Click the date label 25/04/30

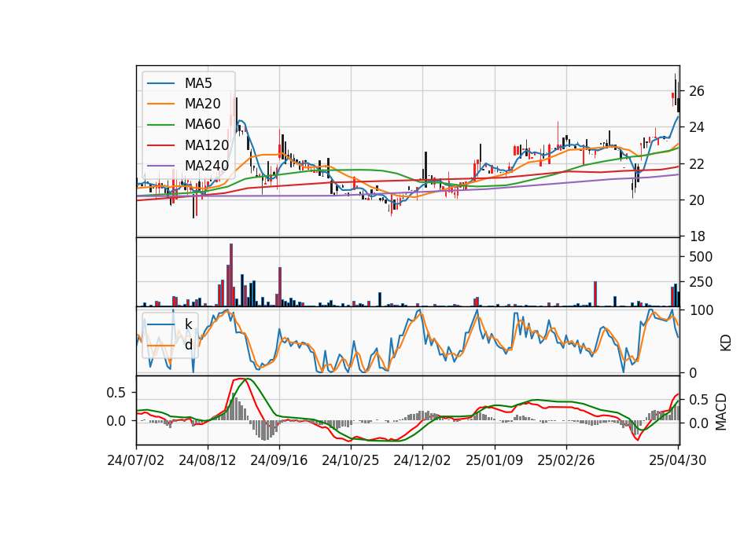(678, 460)
